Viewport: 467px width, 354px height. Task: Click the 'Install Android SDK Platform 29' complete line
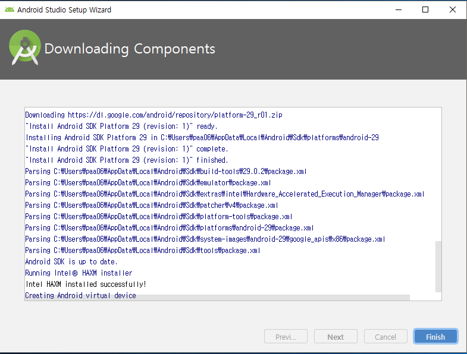pyautogui.click(x=127, y=149)
